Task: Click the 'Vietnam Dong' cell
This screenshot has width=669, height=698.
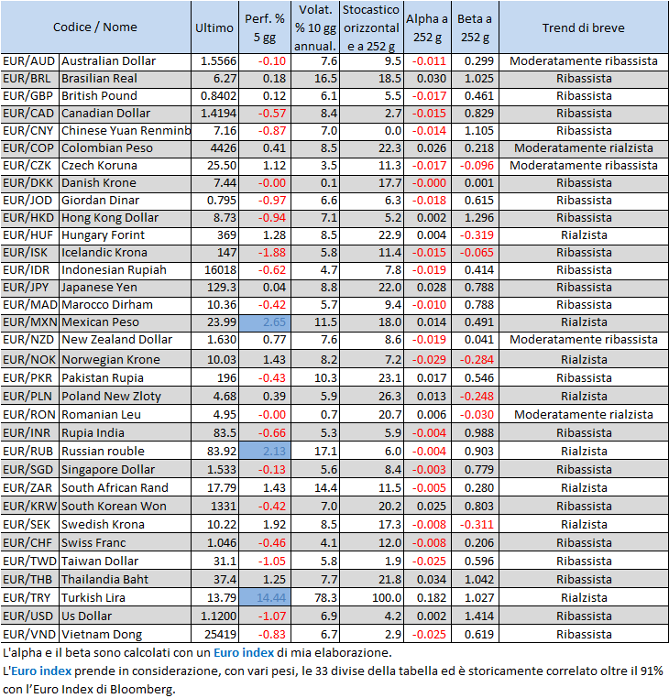Action: [126, 634]
